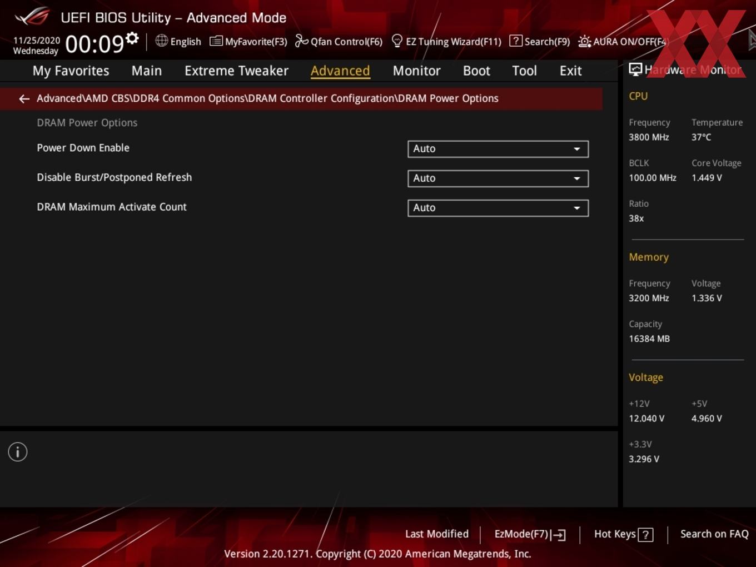This screenshot has height=567, width=756.
Task: Open DRAM Maximum Activate Count dropdown
Action: coord(498,208)
